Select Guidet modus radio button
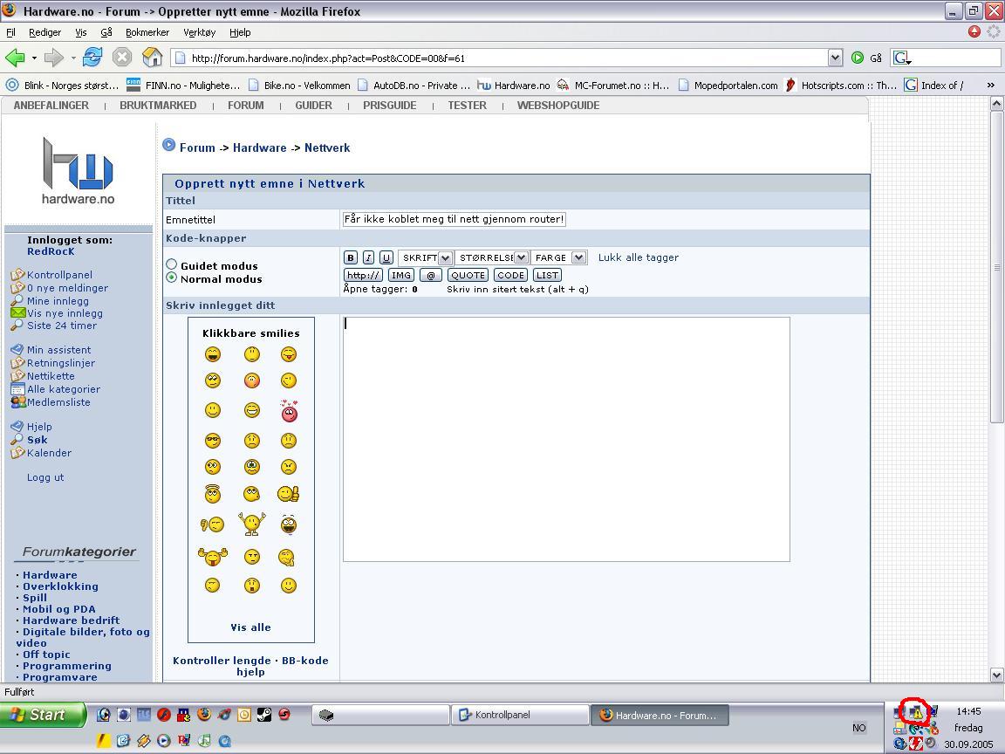This screenshot has width=1005, height=754. pos(172,264)
